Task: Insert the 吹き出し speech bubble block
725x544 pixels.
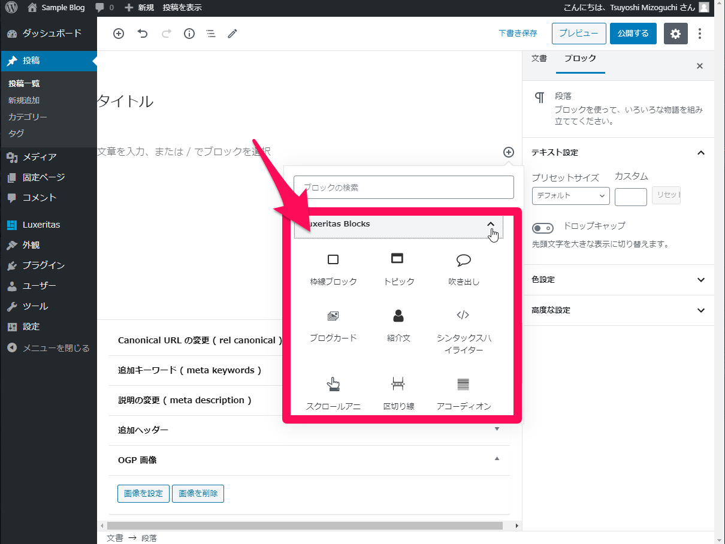Action: 463,268
